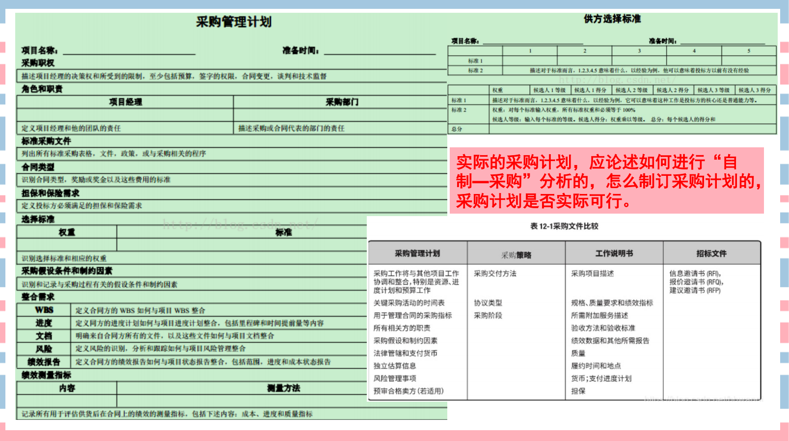Click the '候选人 1 等级' column header
The height and width of the screenshot is (441, 789).
coord(550,90)
